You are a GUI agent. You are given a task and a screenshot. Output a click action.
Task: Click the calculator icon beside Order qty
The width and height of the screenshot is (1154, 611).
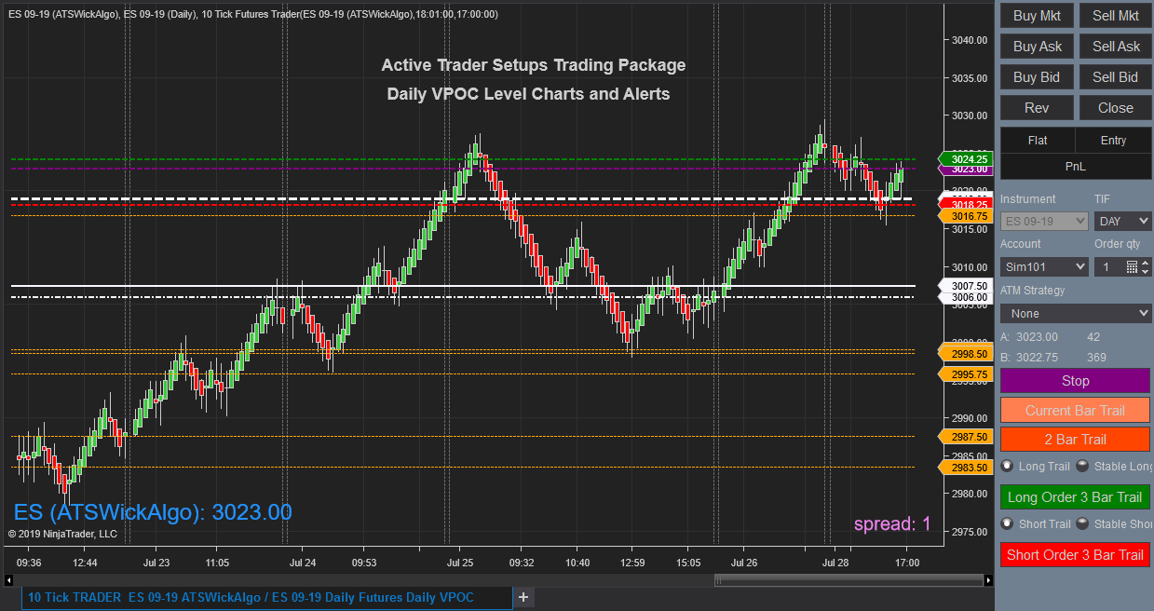[1132, 266]
